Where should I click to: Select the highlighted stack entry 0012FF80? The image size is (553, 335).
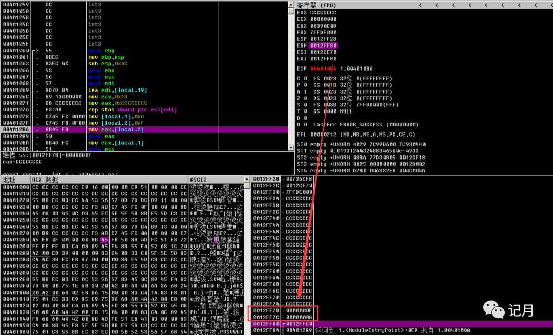point(402,324)
